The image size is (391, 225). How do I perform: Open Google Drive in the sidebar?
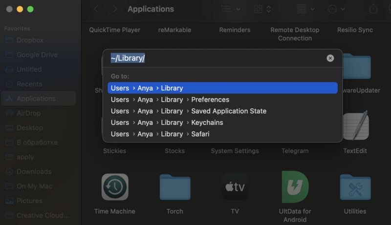click(39, 55)
